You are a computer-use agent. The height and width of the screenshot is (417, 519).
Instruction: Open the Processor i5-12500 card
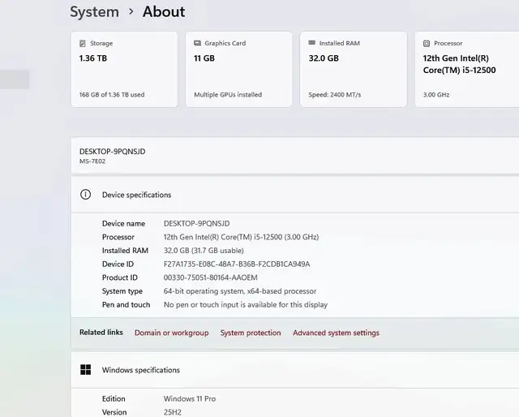point(467,70)
